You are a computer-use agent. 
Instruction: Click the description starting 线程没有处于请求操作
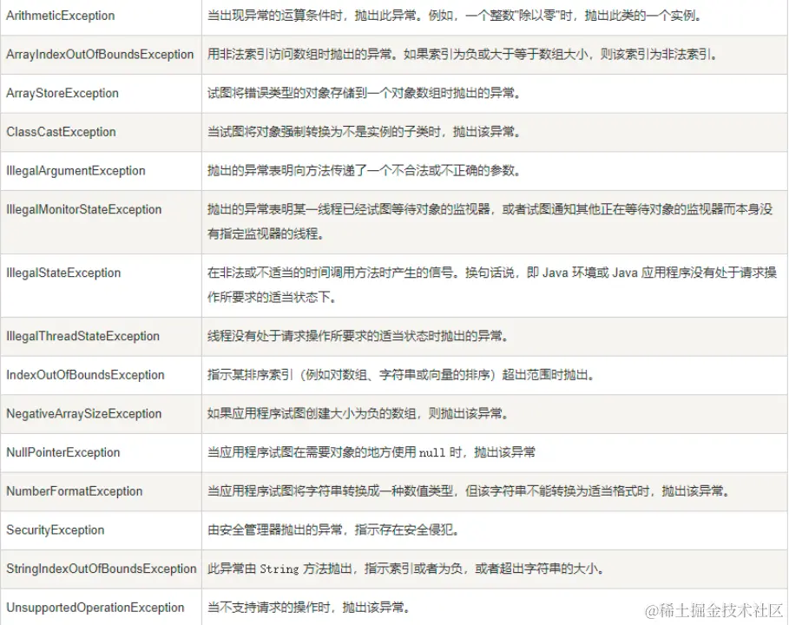tap(358, 336)
